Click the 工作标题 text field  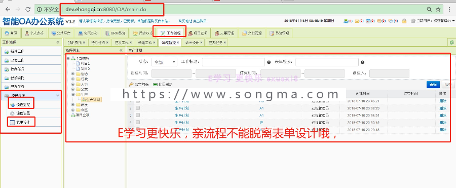click(234, 62)
